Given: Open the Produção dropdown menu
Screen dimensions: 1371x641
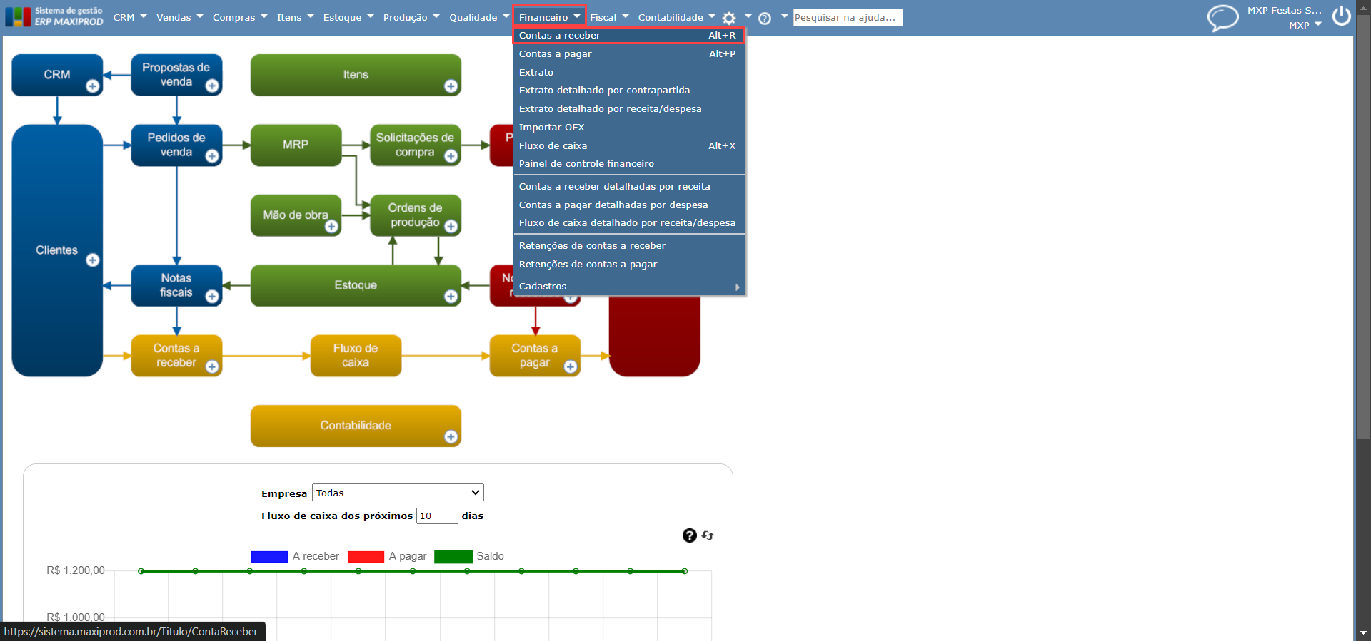Looking at the screenshot, I should [411, 17].
